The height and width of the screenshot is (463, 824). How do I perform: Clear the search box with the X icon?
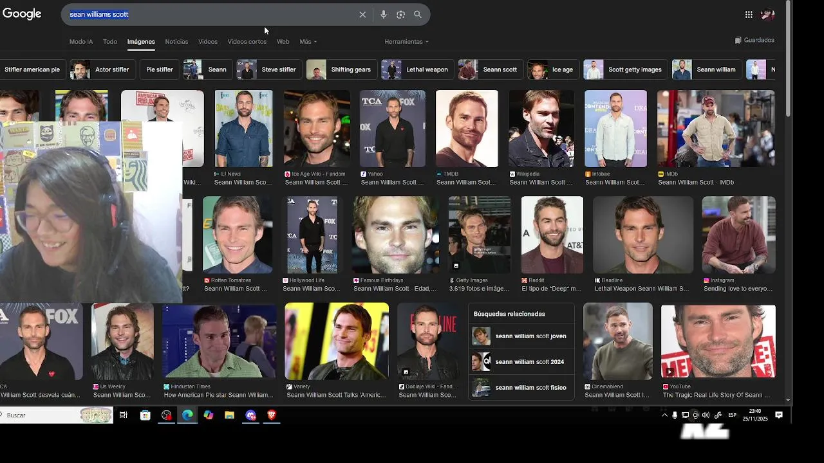362,14
